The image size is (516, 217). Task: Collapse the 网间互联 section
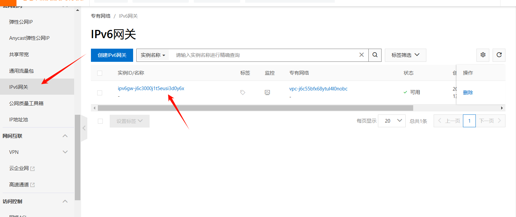(x=65, y=136)
